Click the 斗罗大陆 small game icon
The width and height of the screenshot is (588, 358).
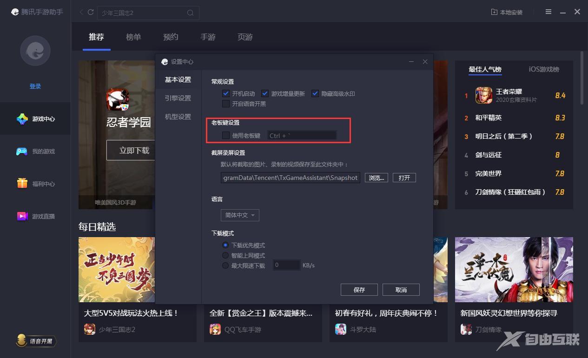[341, 330]
